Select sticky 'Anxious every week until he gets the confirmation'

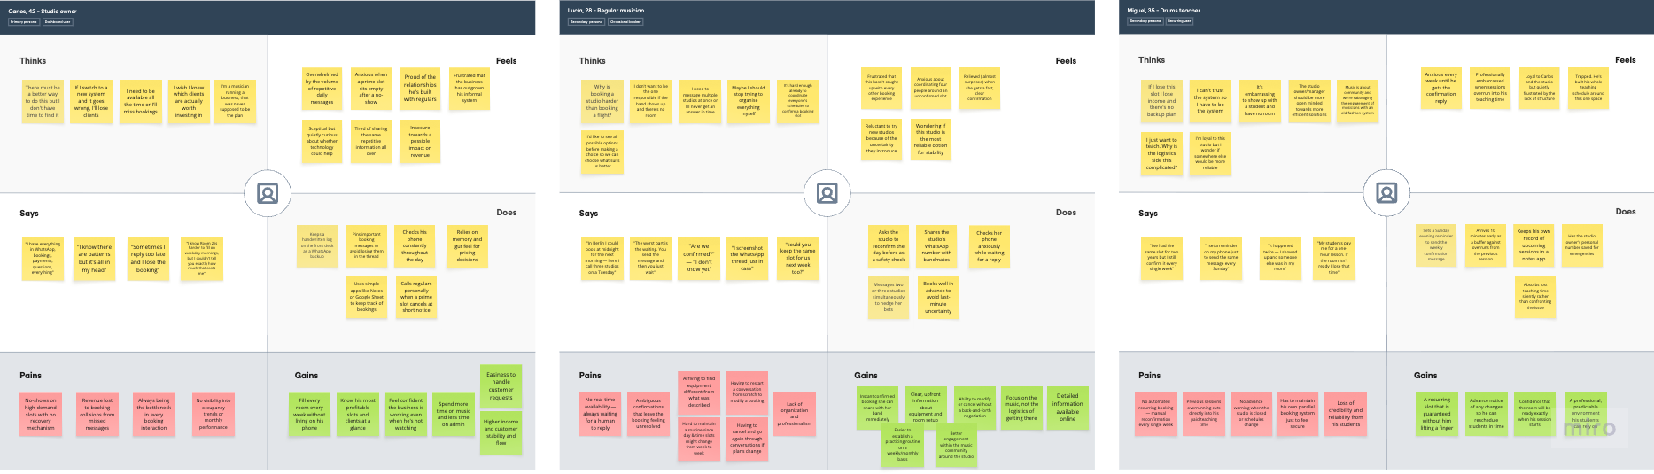coord(1440,89)
